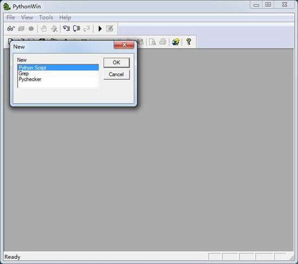298x264 pixels.
Task: Click the yellow question mark About icon
Action: click(189, 42)
